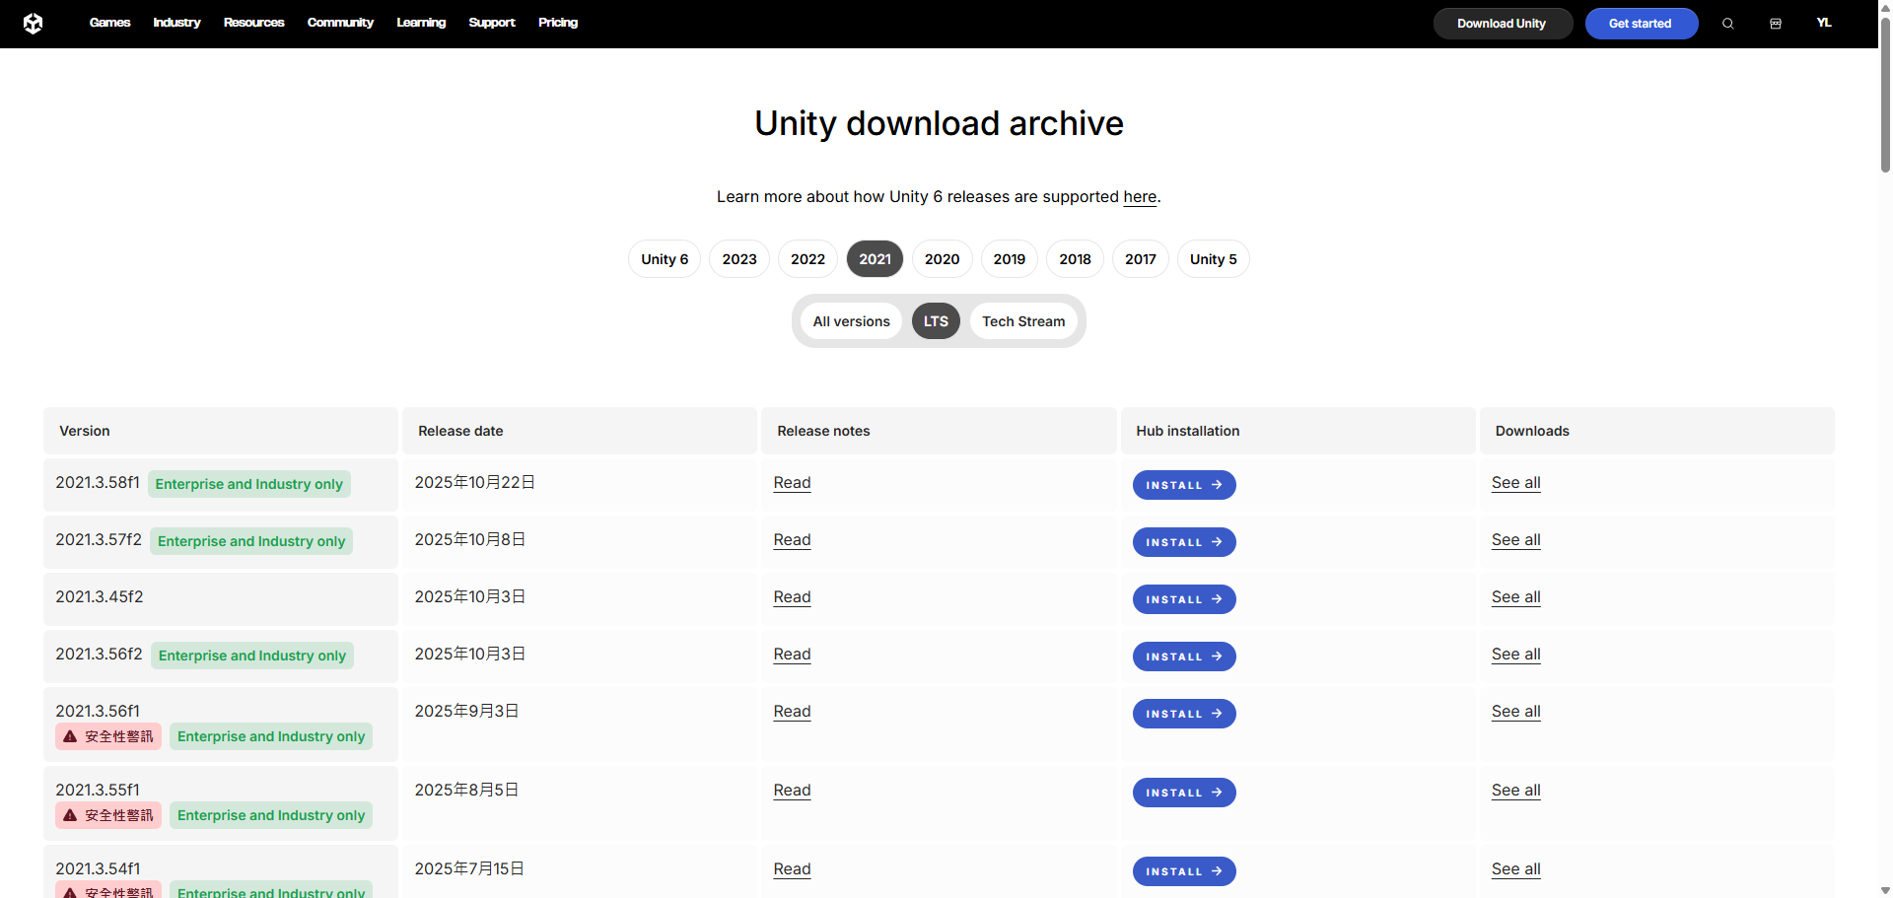The image size is (1893, 898).
Task: Click the page's vertical scrollbar thumb
Action: [x=1885, y=95]
